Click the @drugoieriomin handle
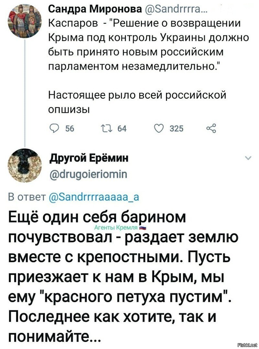The width and height of the screenshot is (259, 349). pos(88,174)
